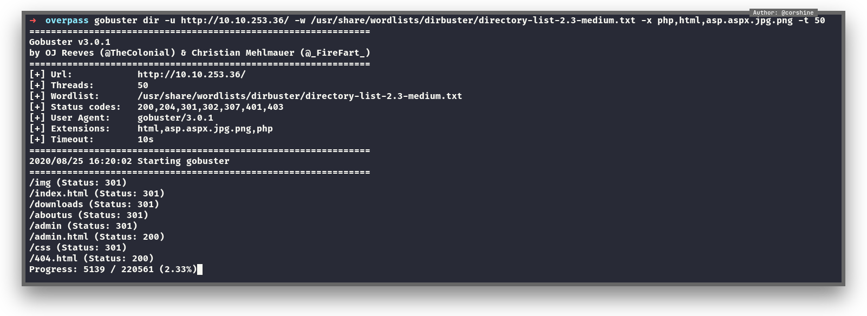Click the /admin (Status: 301) line

(x=83, y=226)
